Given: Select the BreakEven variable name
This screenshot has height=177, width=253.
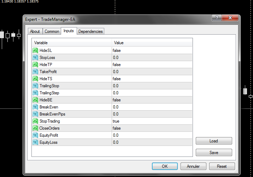Looking at the screenshot, I should point(49,107).
